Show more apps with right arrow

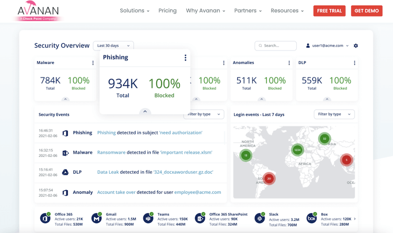pos(355,219)
